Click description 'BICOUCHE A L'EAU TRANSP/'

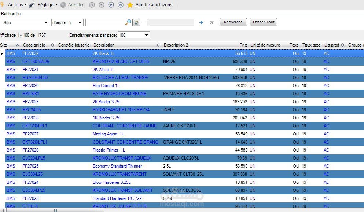coord(121,78)
